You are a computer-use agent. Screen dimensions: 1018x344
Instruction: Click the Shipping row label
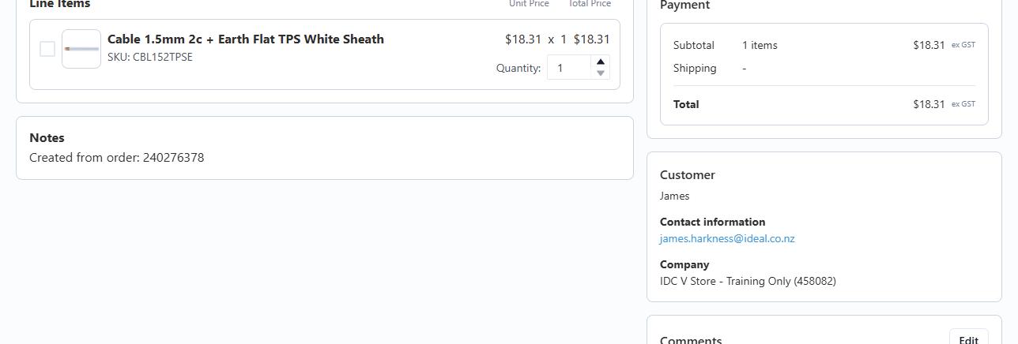(x=695, y=68)
